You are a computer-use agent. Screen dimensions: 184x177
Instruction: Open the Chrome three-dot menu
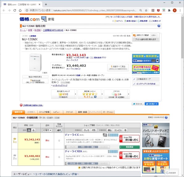tap(180, 11)
